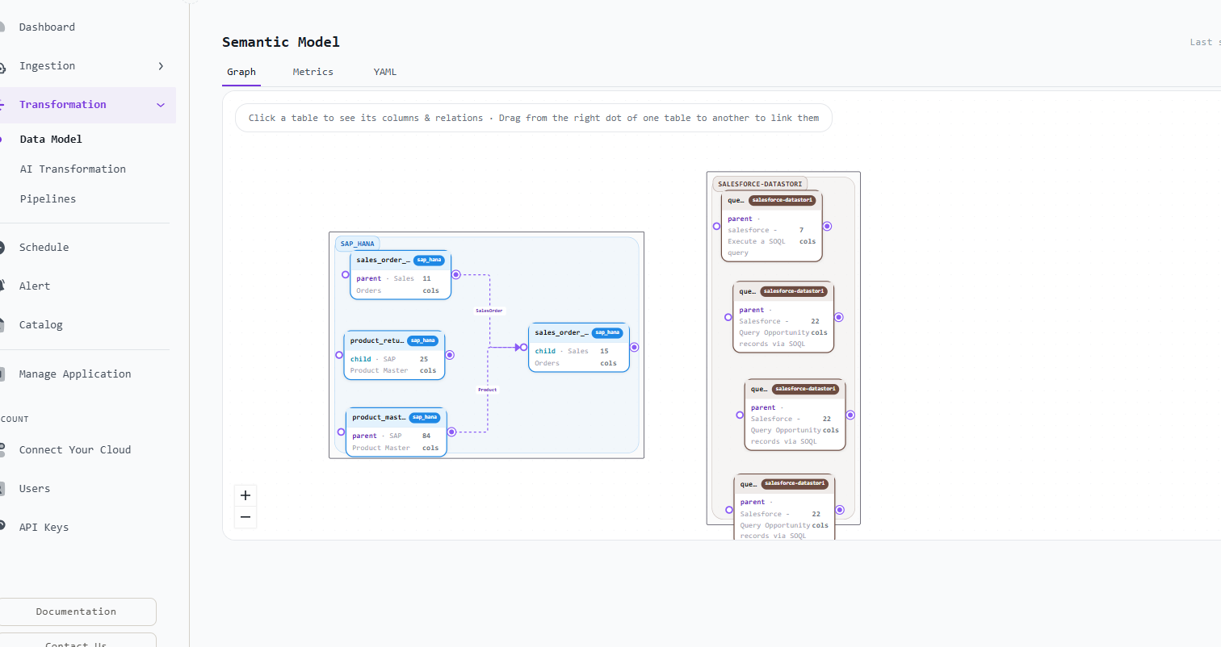
Task: Click the SalesOrder relation label
Action: pos(489,311)
